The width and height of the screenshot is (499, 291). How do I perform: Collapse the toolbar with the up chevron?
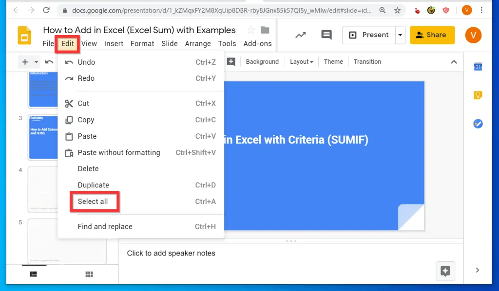[454, 62]
